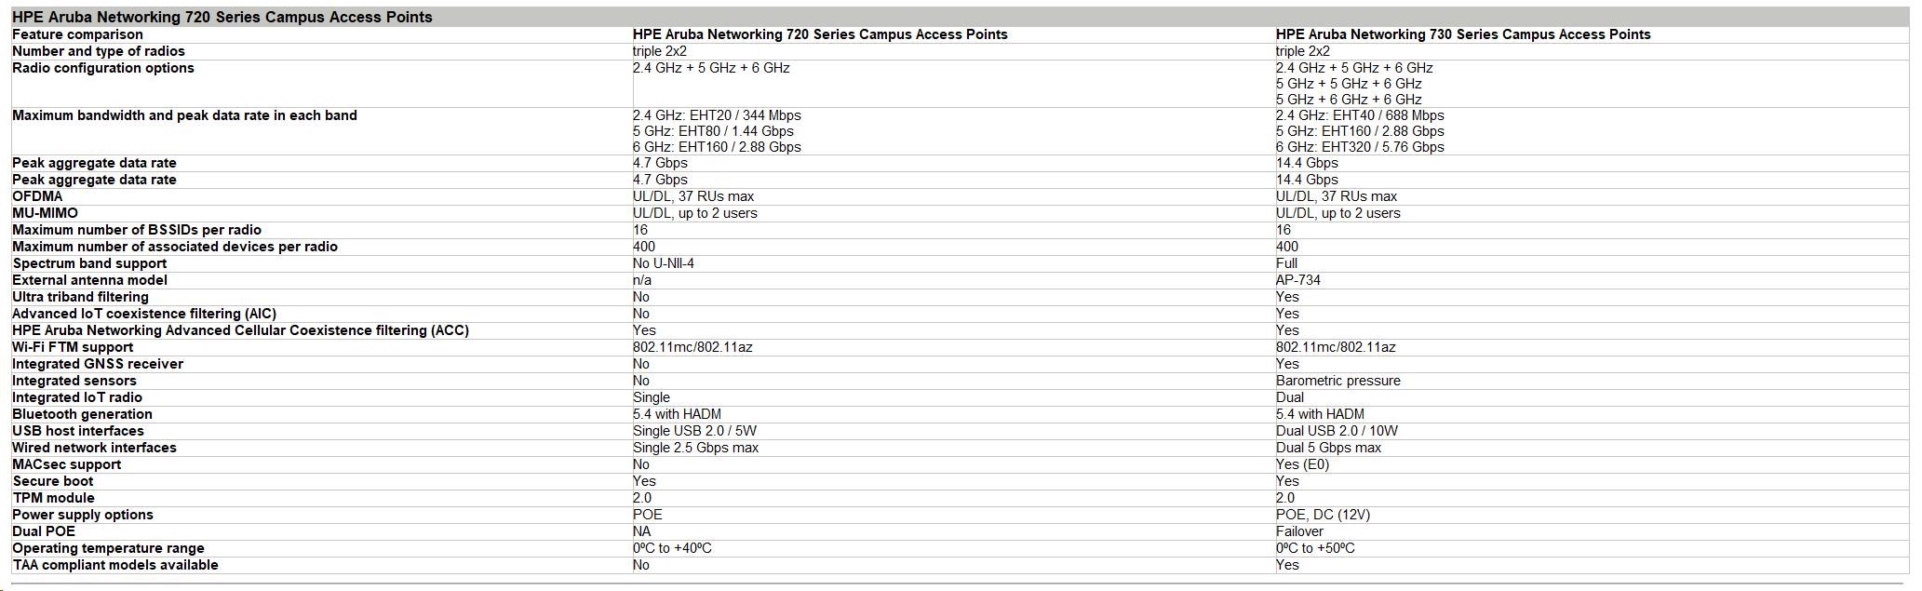The height and width of the screenshot is (591, 1922).
Task: Click the 'Number and type of radios' row label
Action: point(99,51)
